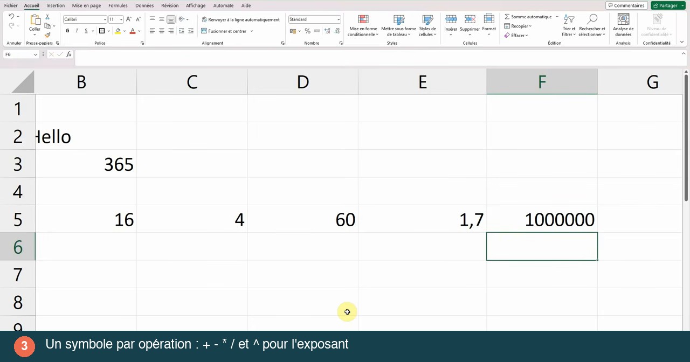The image size is (690, 362).
Task: Switch to the Formules tab
Action: pos(118,5)
